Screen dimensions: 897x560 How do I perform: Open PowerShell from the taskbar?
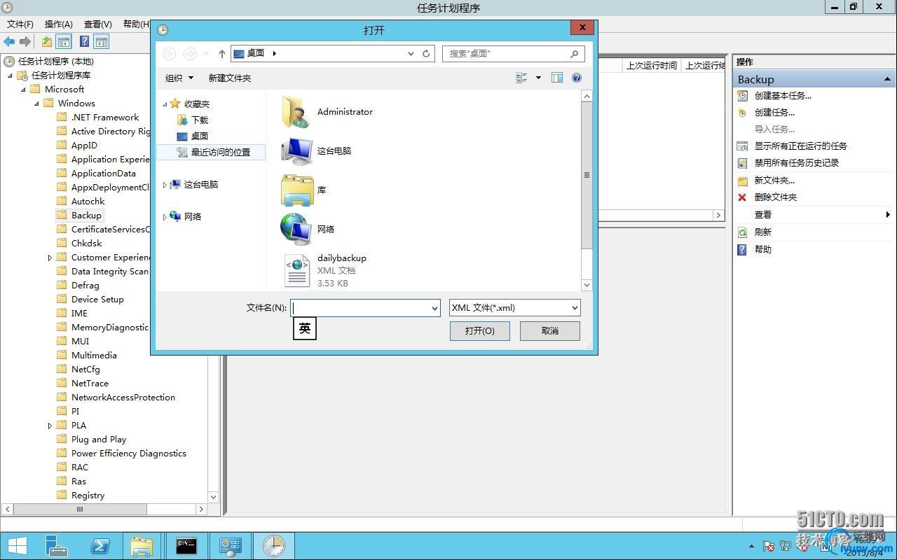101,546
